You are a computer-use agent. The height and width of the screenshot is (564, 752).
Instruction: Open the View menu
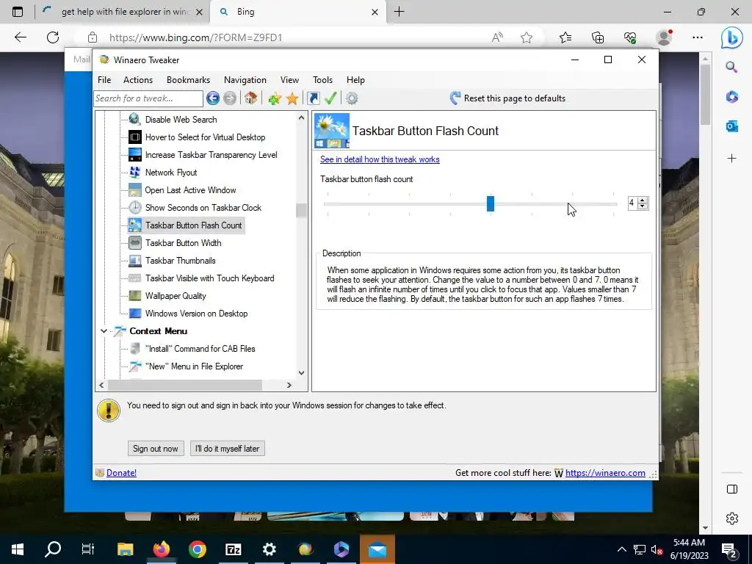[289, 80]
